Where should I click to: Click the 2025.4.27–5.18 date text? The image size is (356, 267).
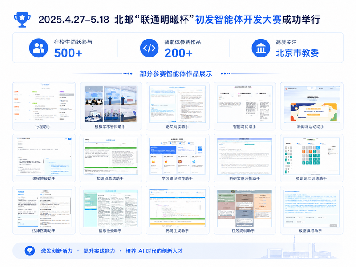click(x=74, y=20)
